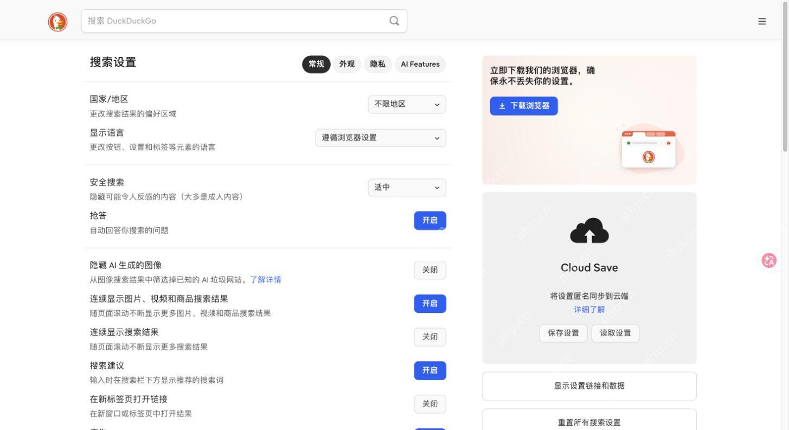The width and height of the screenshot is (789, 430).
Task: Focus the 搜索 DuckDuckGo search box
Action: (x=244, y=21)
